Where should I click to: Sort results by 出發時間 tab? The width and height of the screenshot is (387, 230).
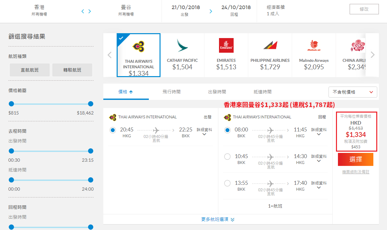coord(217,92)
